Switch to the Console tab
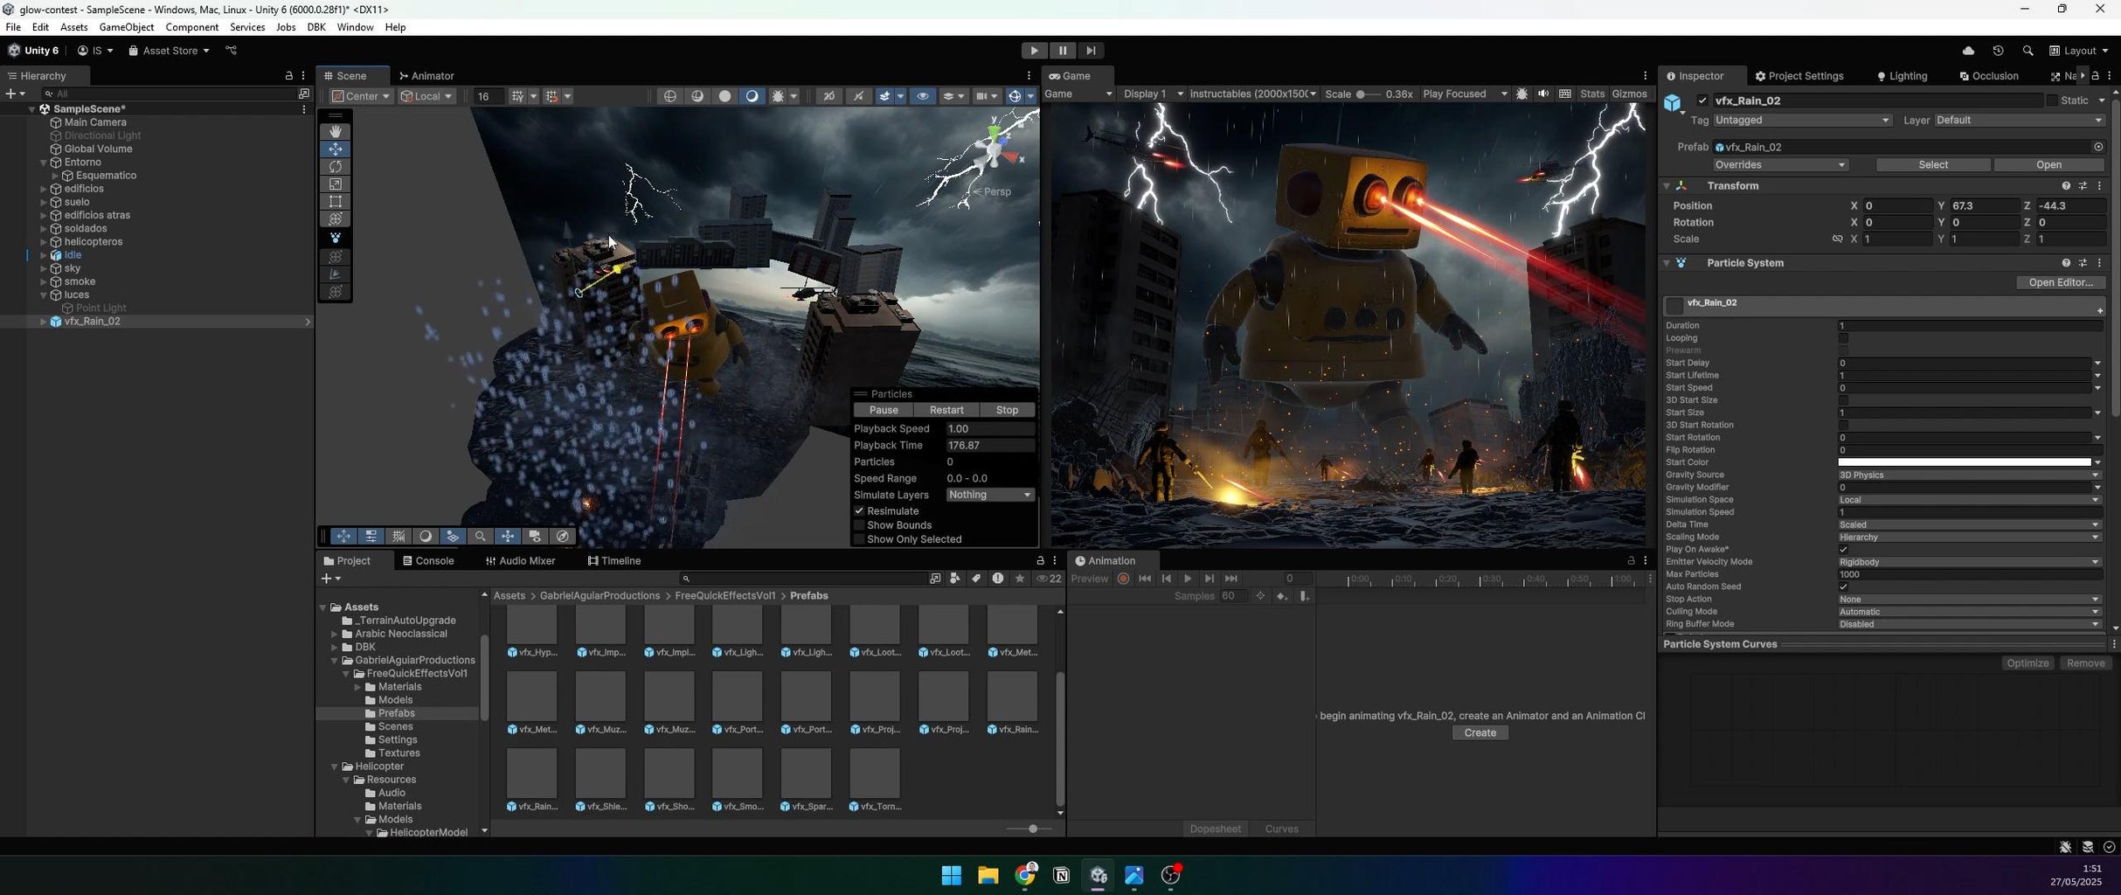2121x895 pixels. pyautogui.click(x=428, y=561)
